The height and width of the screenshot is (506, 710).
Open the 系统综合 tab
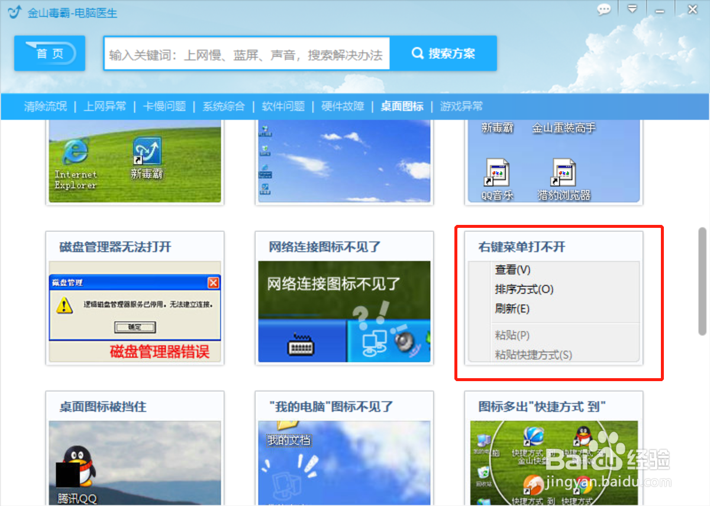coord(224,107)
